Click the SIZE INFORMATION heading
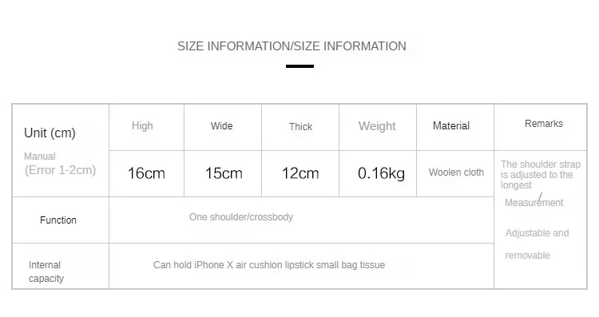The height and width of the screenshot is (317, 599). (x=292, y=46)
